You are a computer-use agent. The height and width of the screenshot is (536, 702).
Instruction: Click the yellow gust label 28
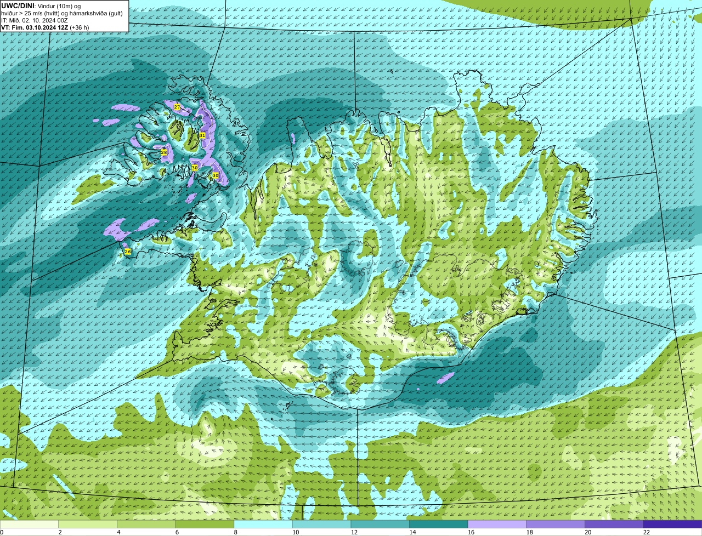coord(163,152)
